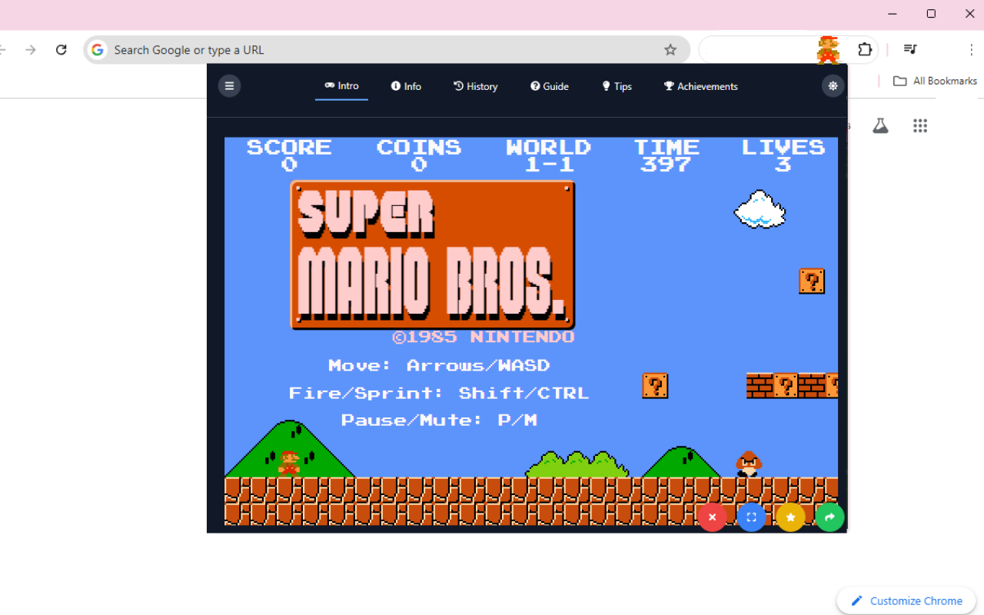This screenshot has height=615, width=984.
Task: Reload the page
Action: coord(61,50)
